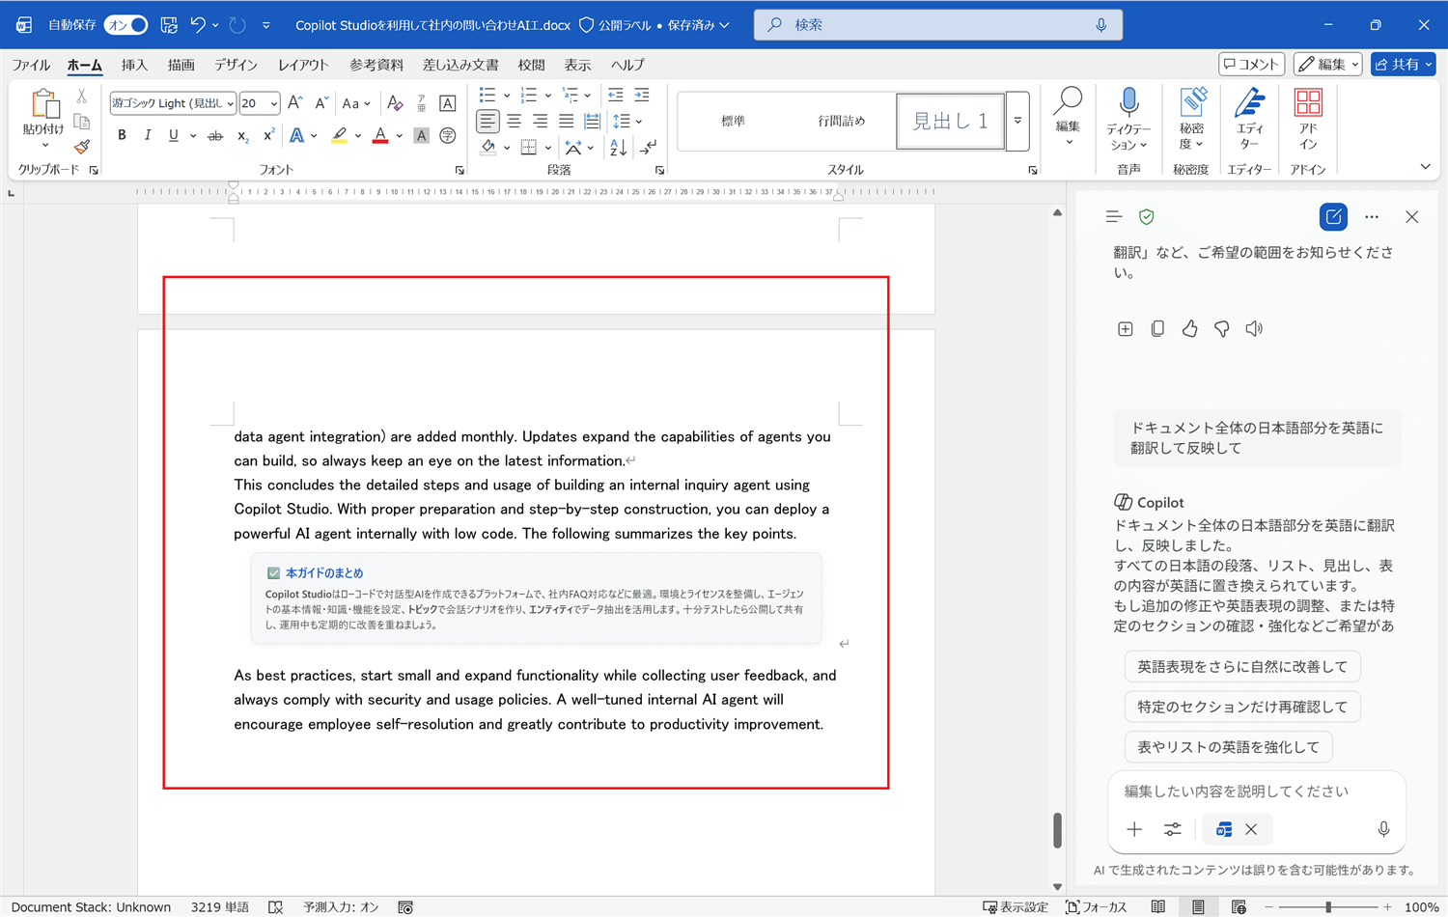Click the search box in title bar
1448x917 pixels.
(x=938, y=25)
